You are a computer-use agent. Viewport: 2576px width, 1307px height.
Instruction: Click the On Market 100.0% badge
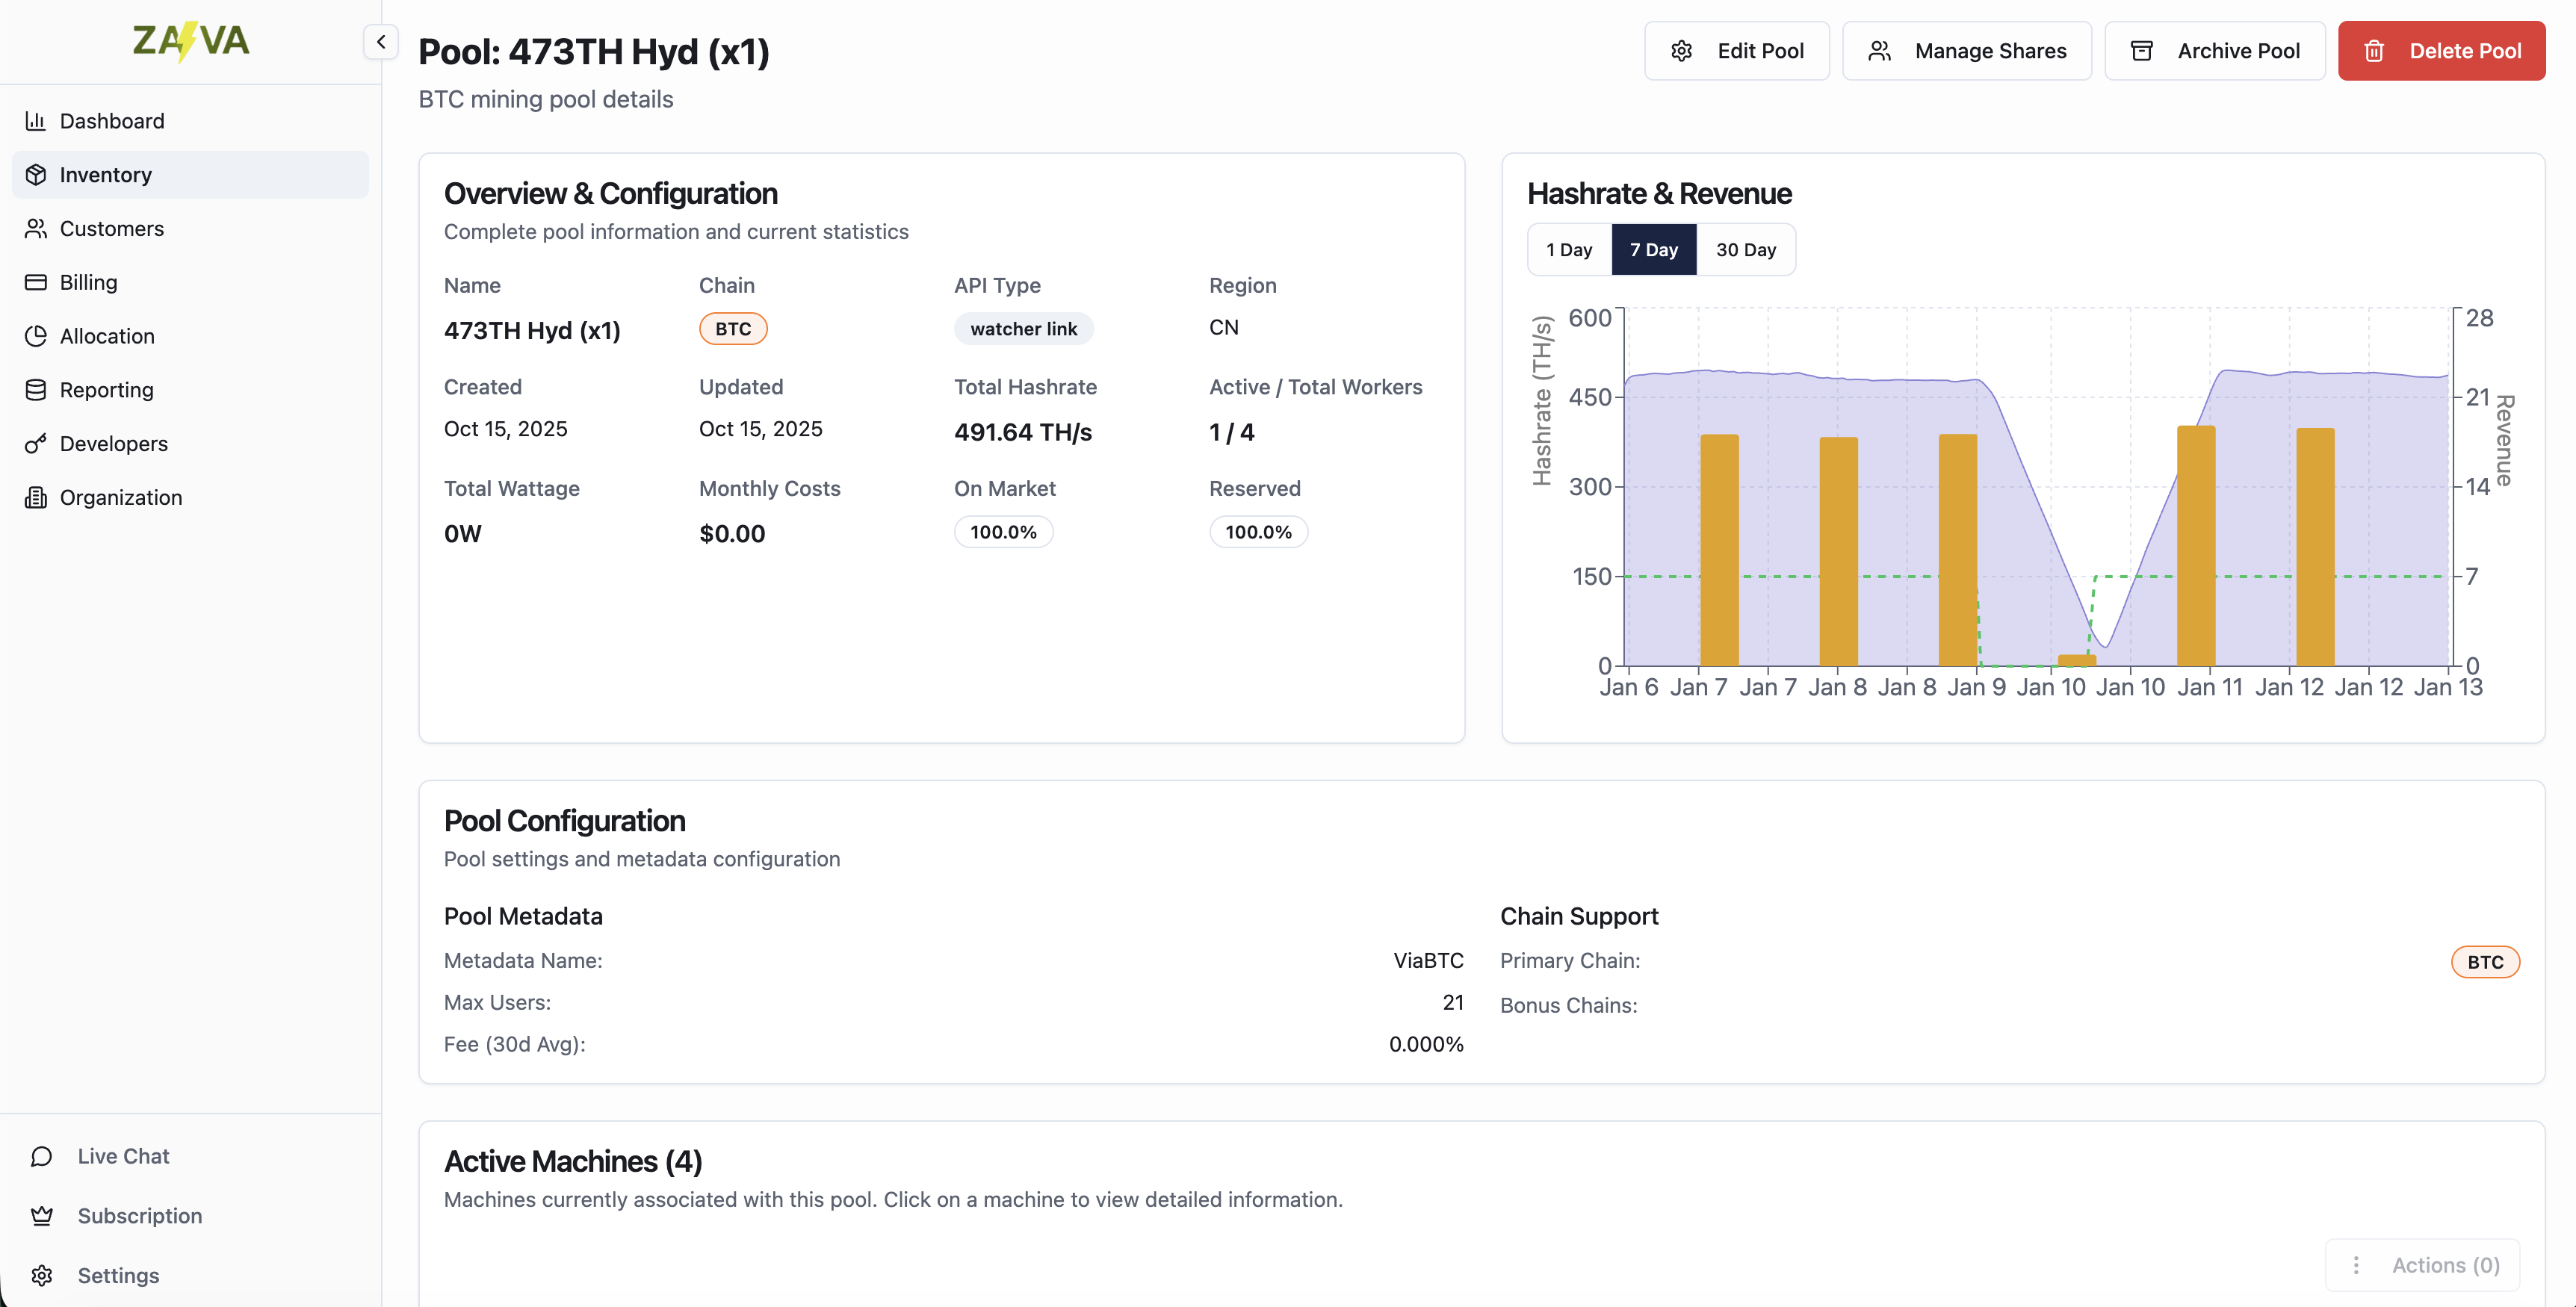(1003, 532)
